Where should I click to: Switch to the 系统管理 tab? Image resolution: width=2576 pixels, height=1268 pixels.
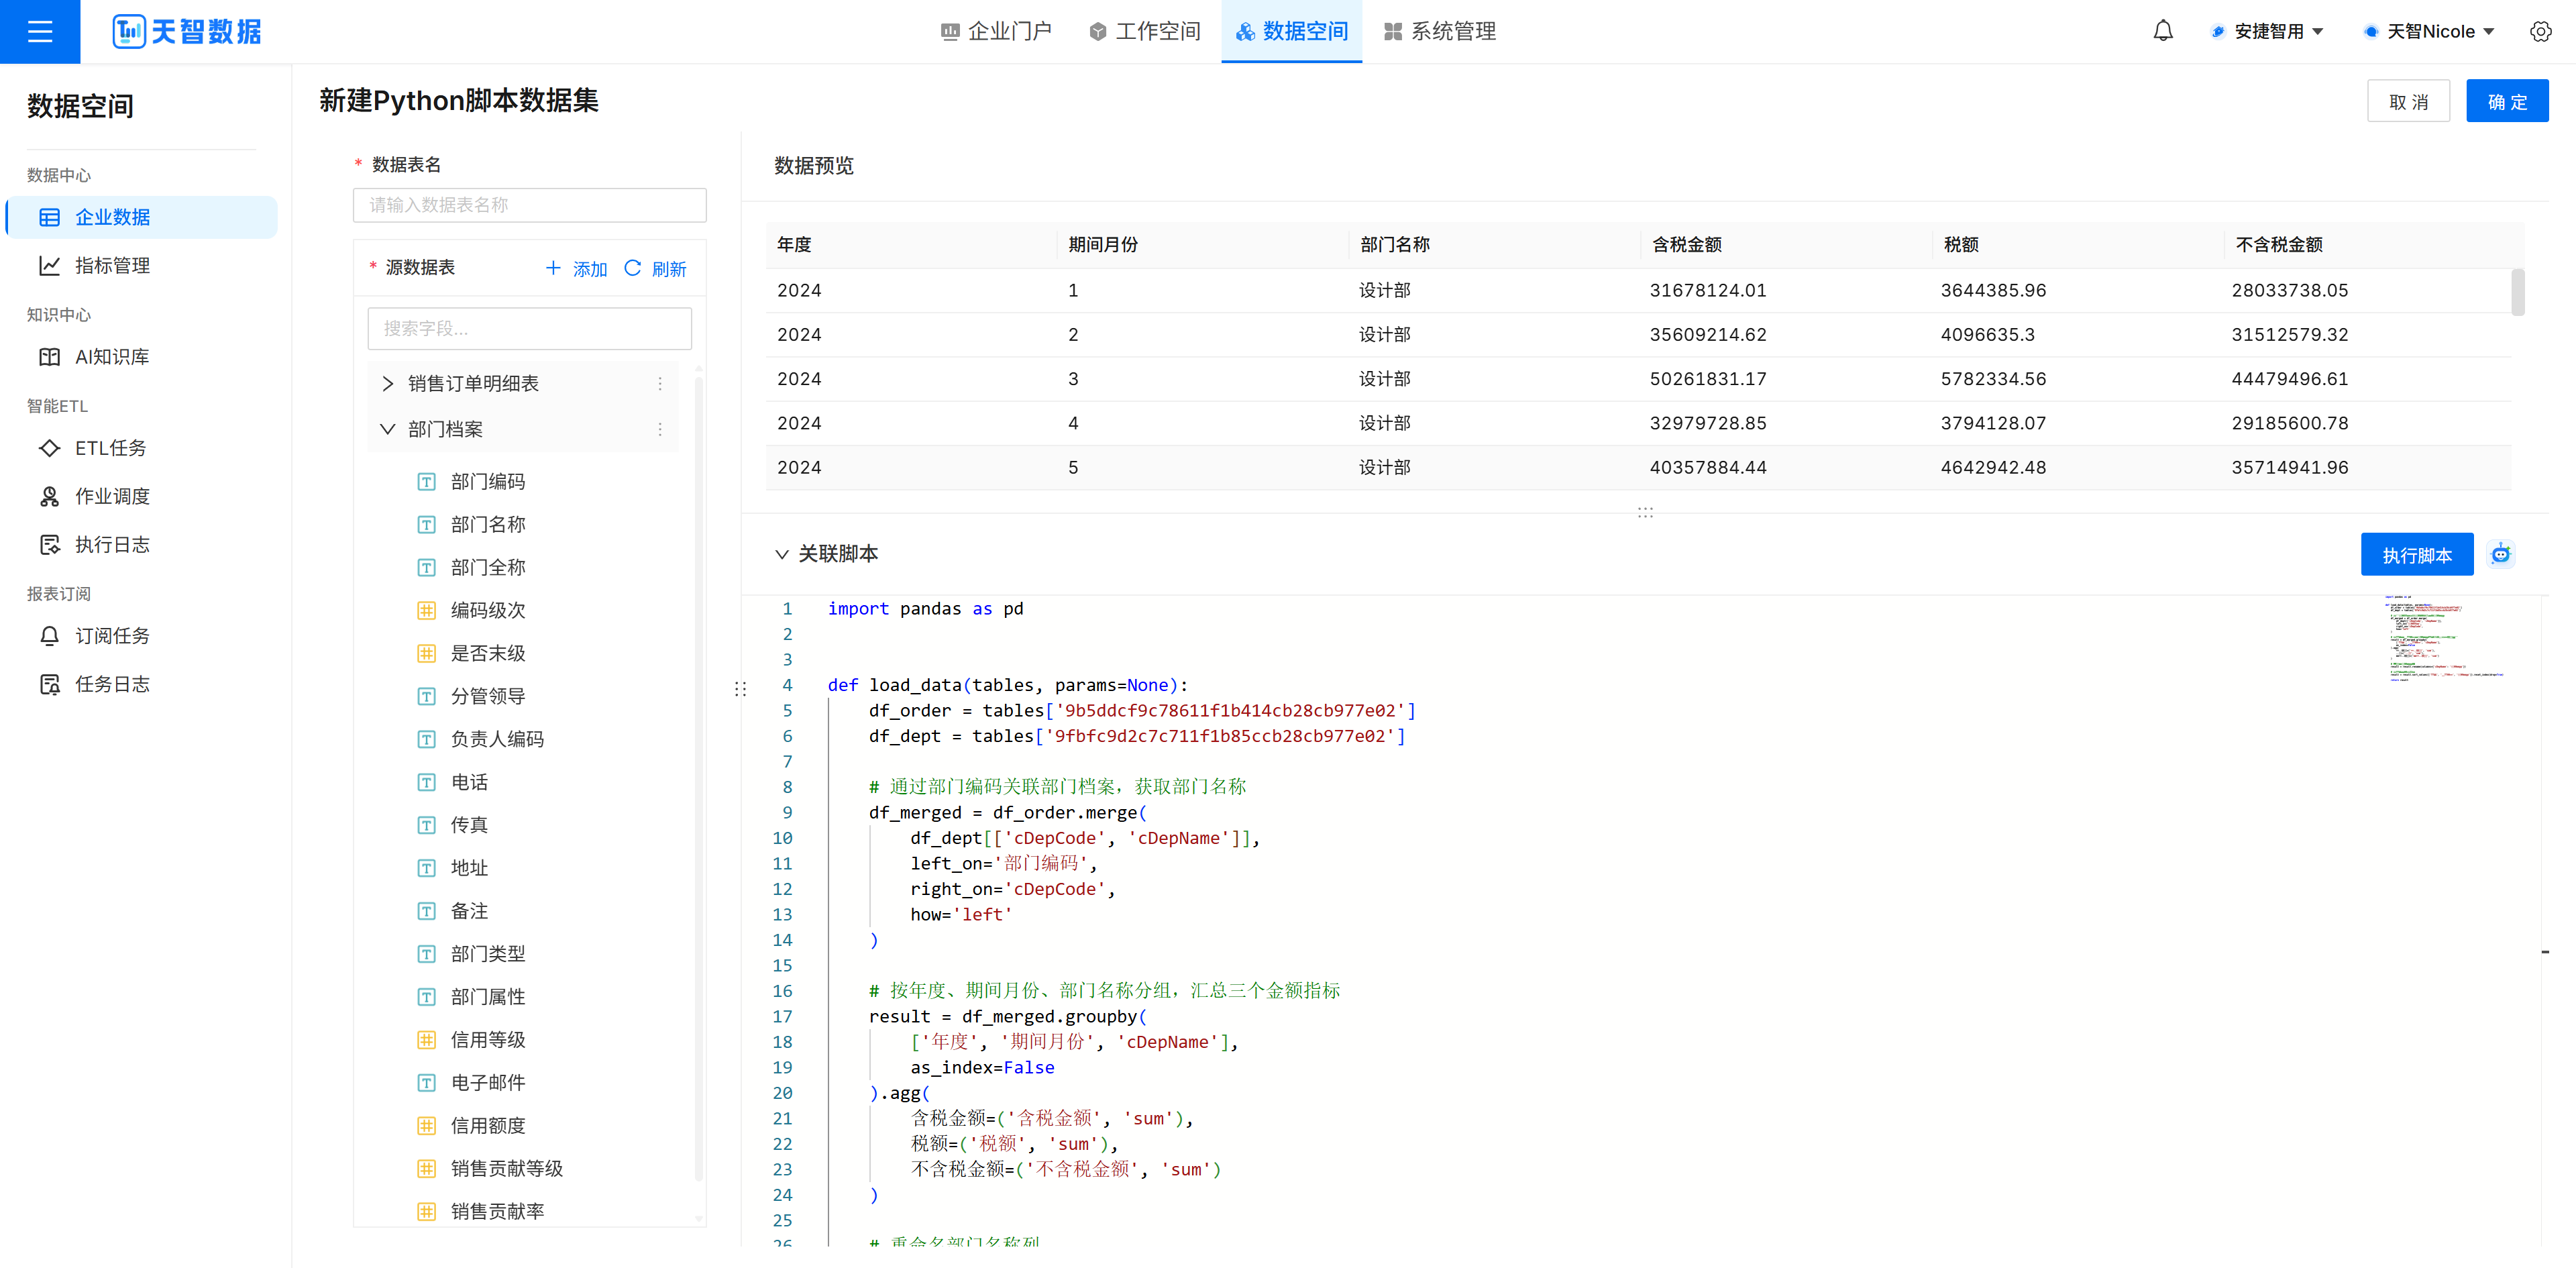1440,31
